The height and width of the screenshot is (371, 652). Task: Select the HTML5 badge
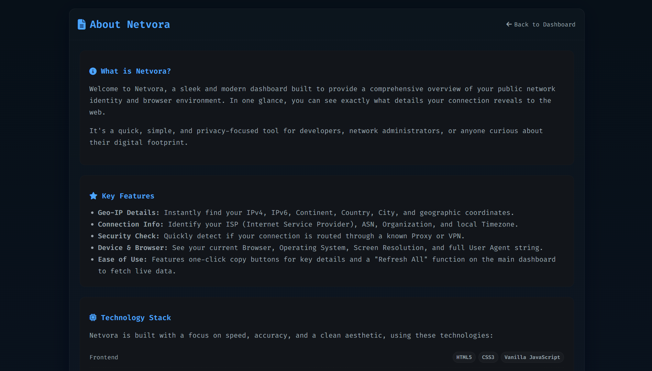click(464, 357)
